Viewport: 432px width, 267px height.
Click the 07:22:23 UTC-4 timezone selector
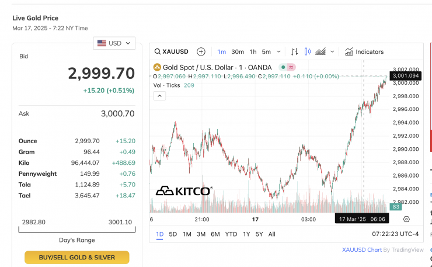coord(395,234)
